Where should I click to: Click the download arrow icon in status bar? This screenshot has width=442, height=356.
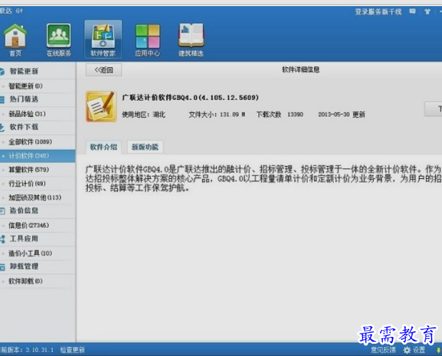pyautogui.click(x=439, y=350)
